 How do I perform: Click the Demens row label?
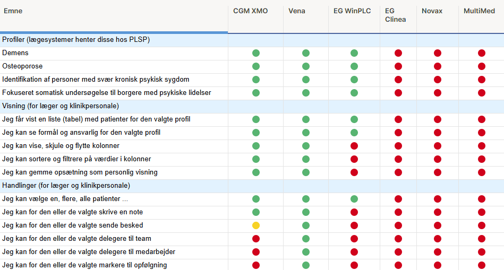pos(15,53)
